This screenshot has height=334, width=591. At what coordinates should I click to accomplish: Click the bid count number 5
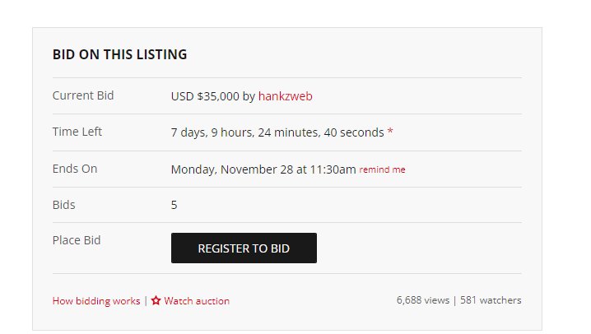tap(175, 205)
